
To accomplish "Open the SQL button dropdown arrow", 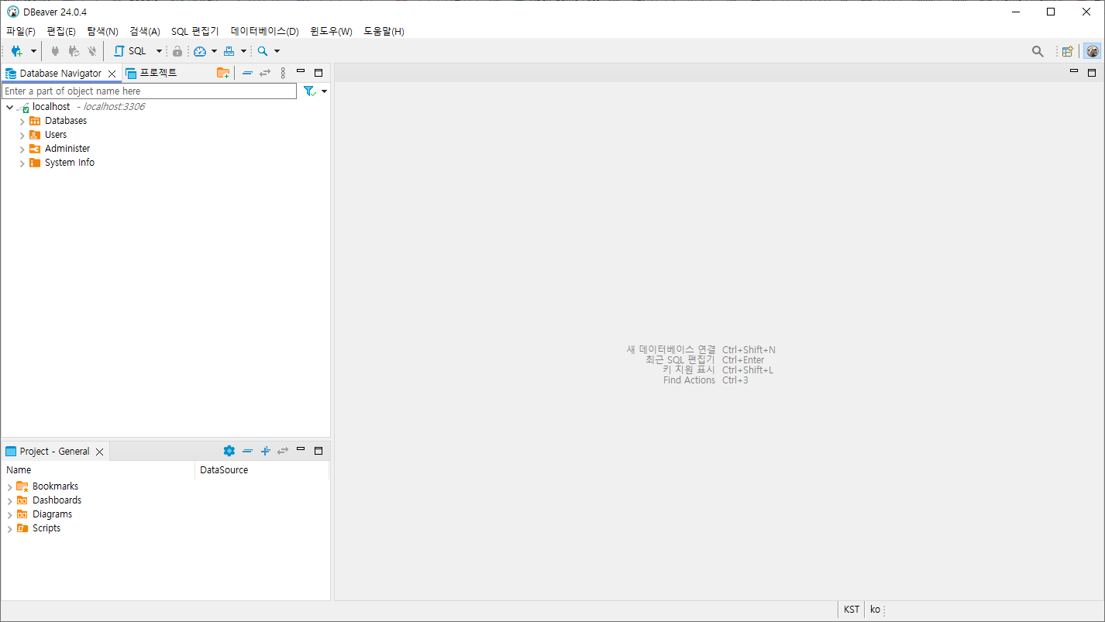I will 159,51.
